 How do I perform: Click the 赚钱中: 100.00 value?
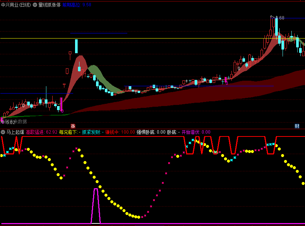(x=120, y=132)
